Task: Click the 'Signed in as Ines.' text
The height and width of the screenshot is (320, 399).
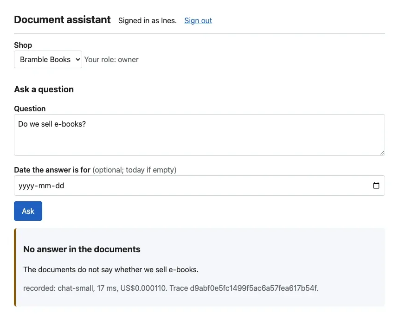Action: click(x=148, y=20)
